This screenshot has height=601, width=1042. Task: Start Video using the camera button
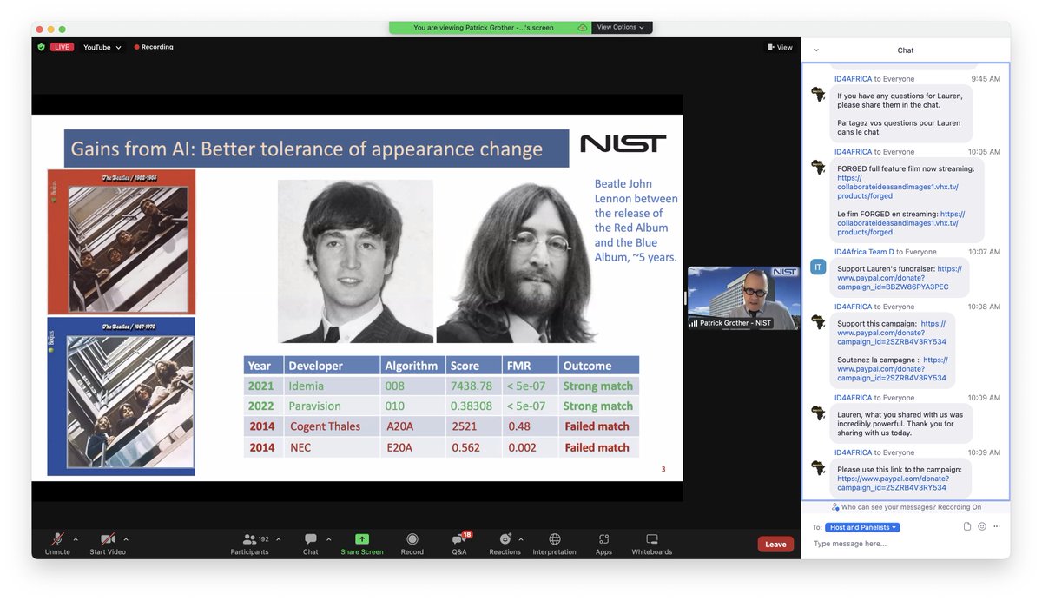(x=108, y=544)
